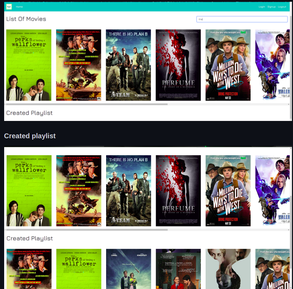Screen dimensions: 293x289
Task: Choose A Million Ways to Die poster in lower panel's first row
Action: pos(228,191)
